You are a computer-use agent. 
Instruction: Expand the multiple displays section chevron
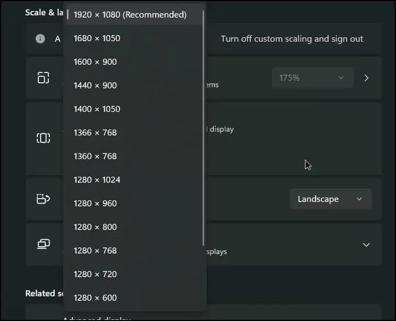point(366,245)
